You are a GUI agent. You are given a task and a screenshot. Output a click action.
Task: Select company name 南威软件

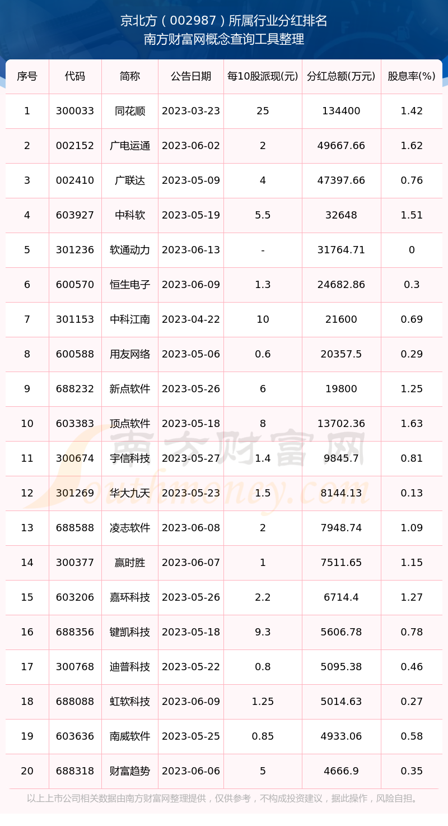click(x=130, y=736)
